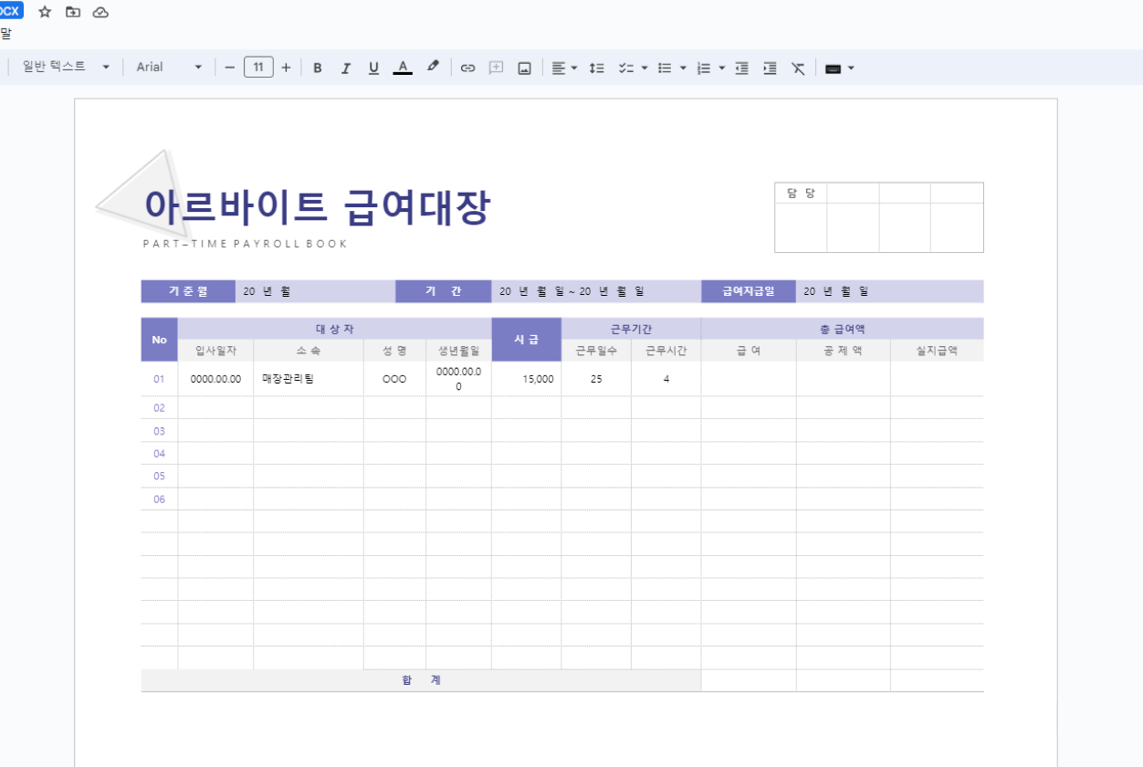Click the 근무일수 column header
Screen dimensions: 1143x767
[596, 351]
